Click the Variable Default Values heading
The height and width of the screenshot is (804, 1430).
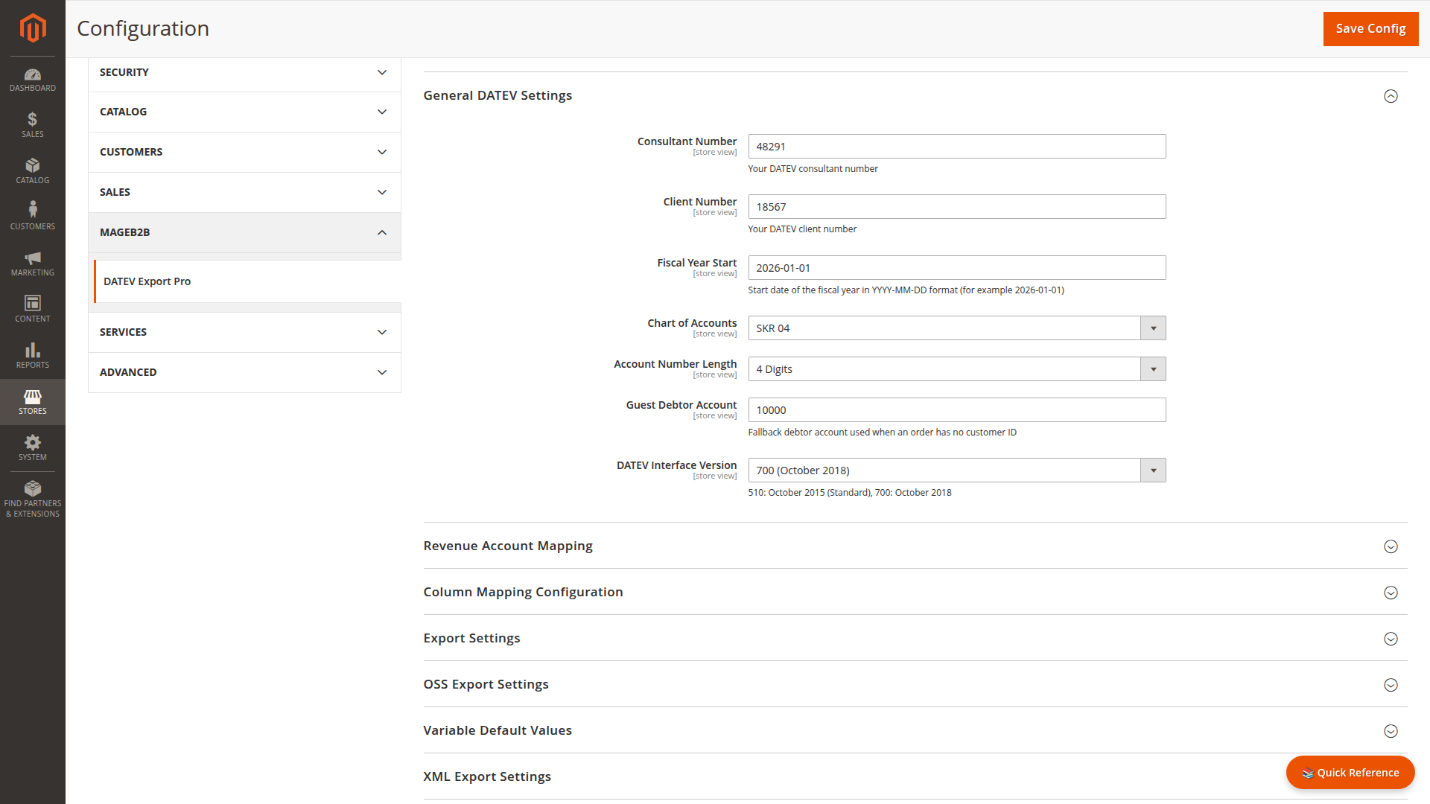pyautogui.click(x=498, y=730)
